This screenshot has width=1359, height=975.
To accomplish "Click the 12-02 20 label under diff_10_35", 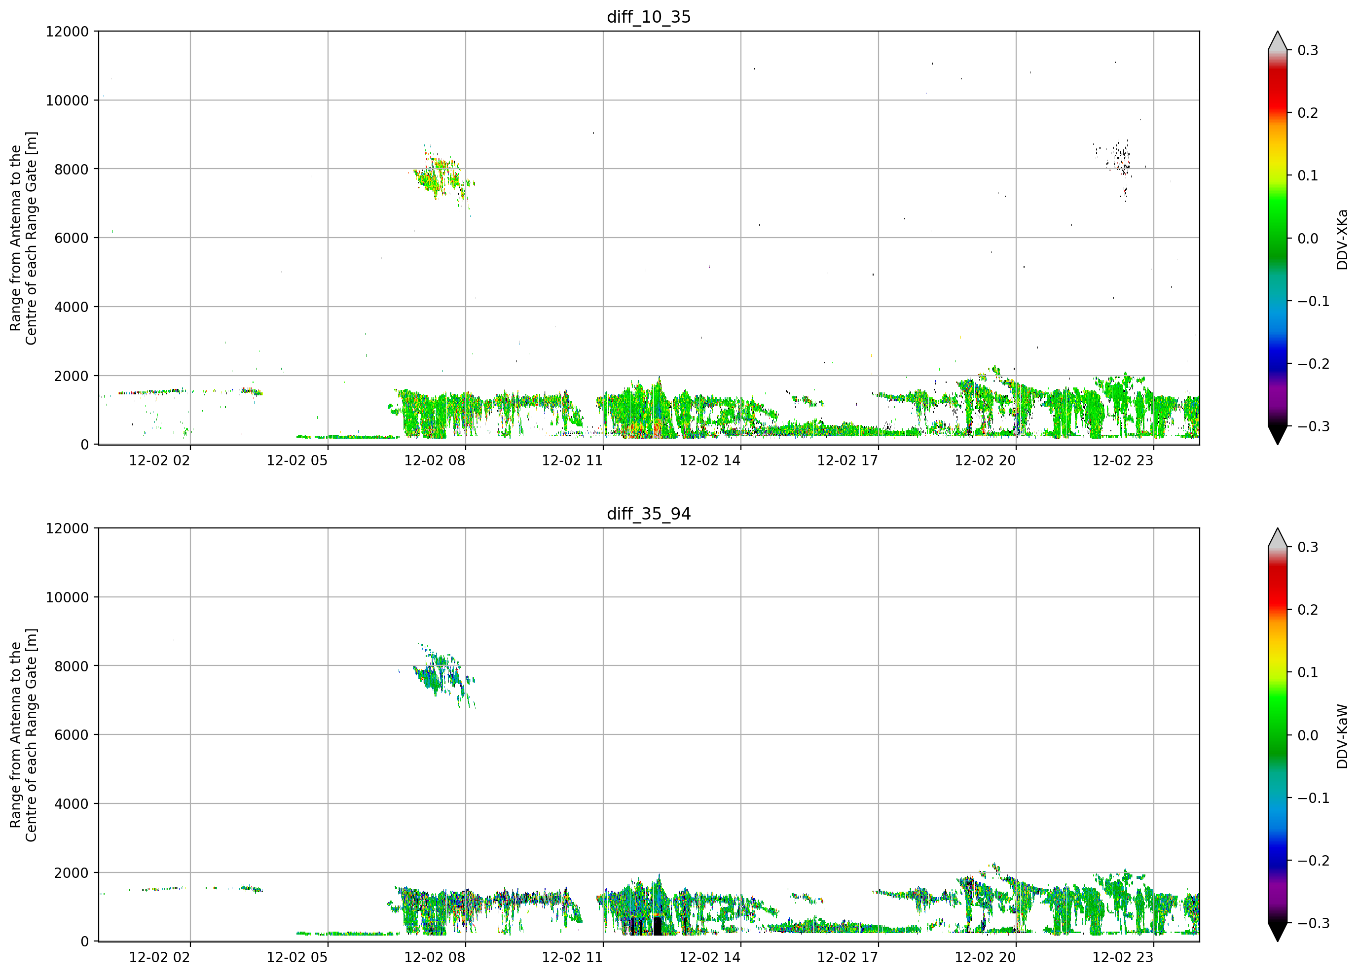I will pos(985,460).
